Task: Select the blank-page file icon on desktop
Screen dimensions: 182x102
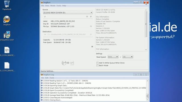Action: [x=7, y=67]
